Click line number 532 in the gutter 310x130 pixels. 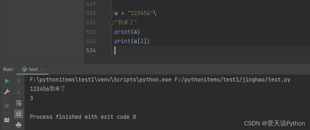[x=91, y=32]
